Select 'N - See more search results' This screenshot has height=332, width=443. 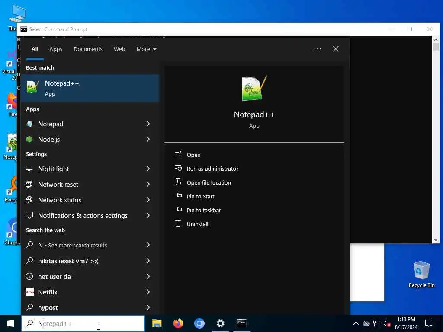[x=72, y=245]
